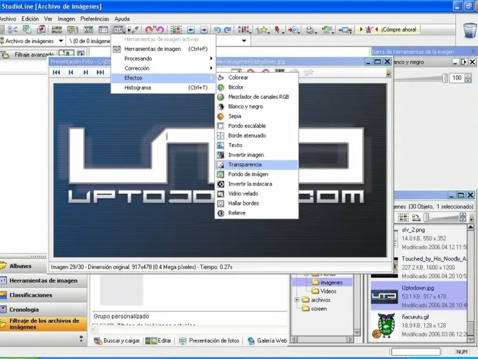
Task: Select the eyedropper pipette tool
Action: [133, 29]
